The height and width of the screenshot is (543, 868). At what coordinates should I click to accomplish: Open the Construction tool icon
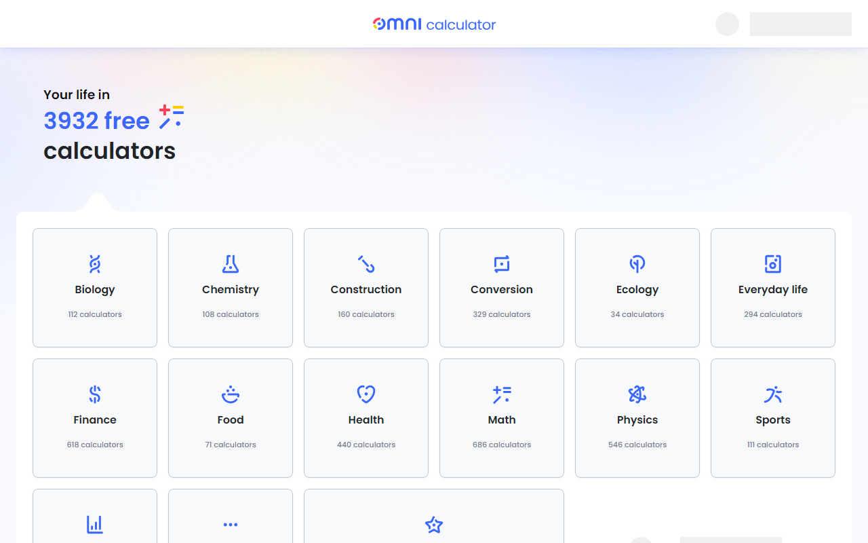point(366,263)
